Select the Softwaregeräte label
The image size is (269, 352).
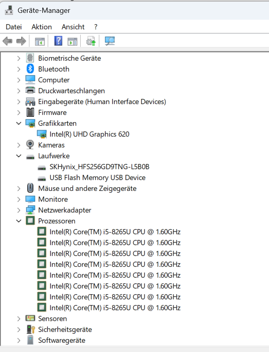62,340
